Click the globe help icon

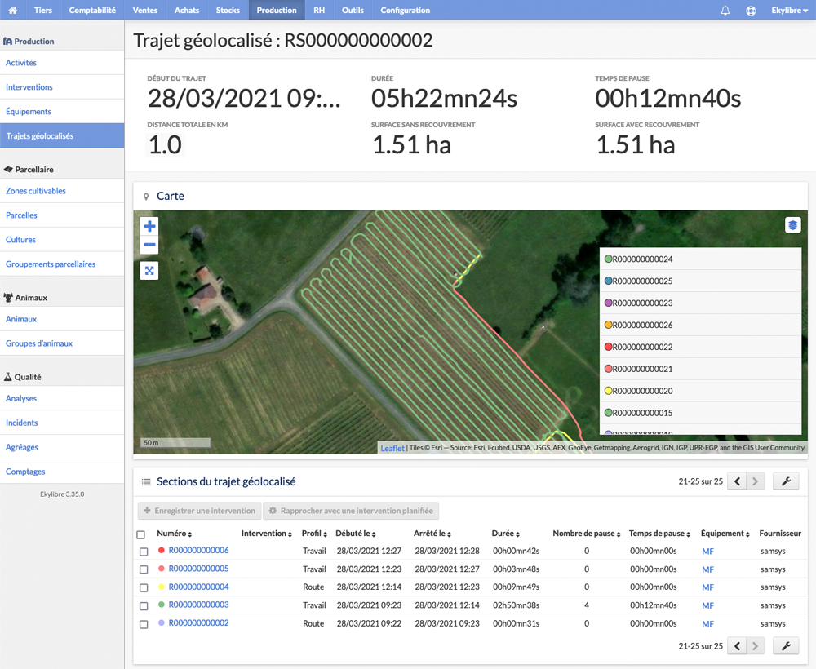tap(751, 11)
